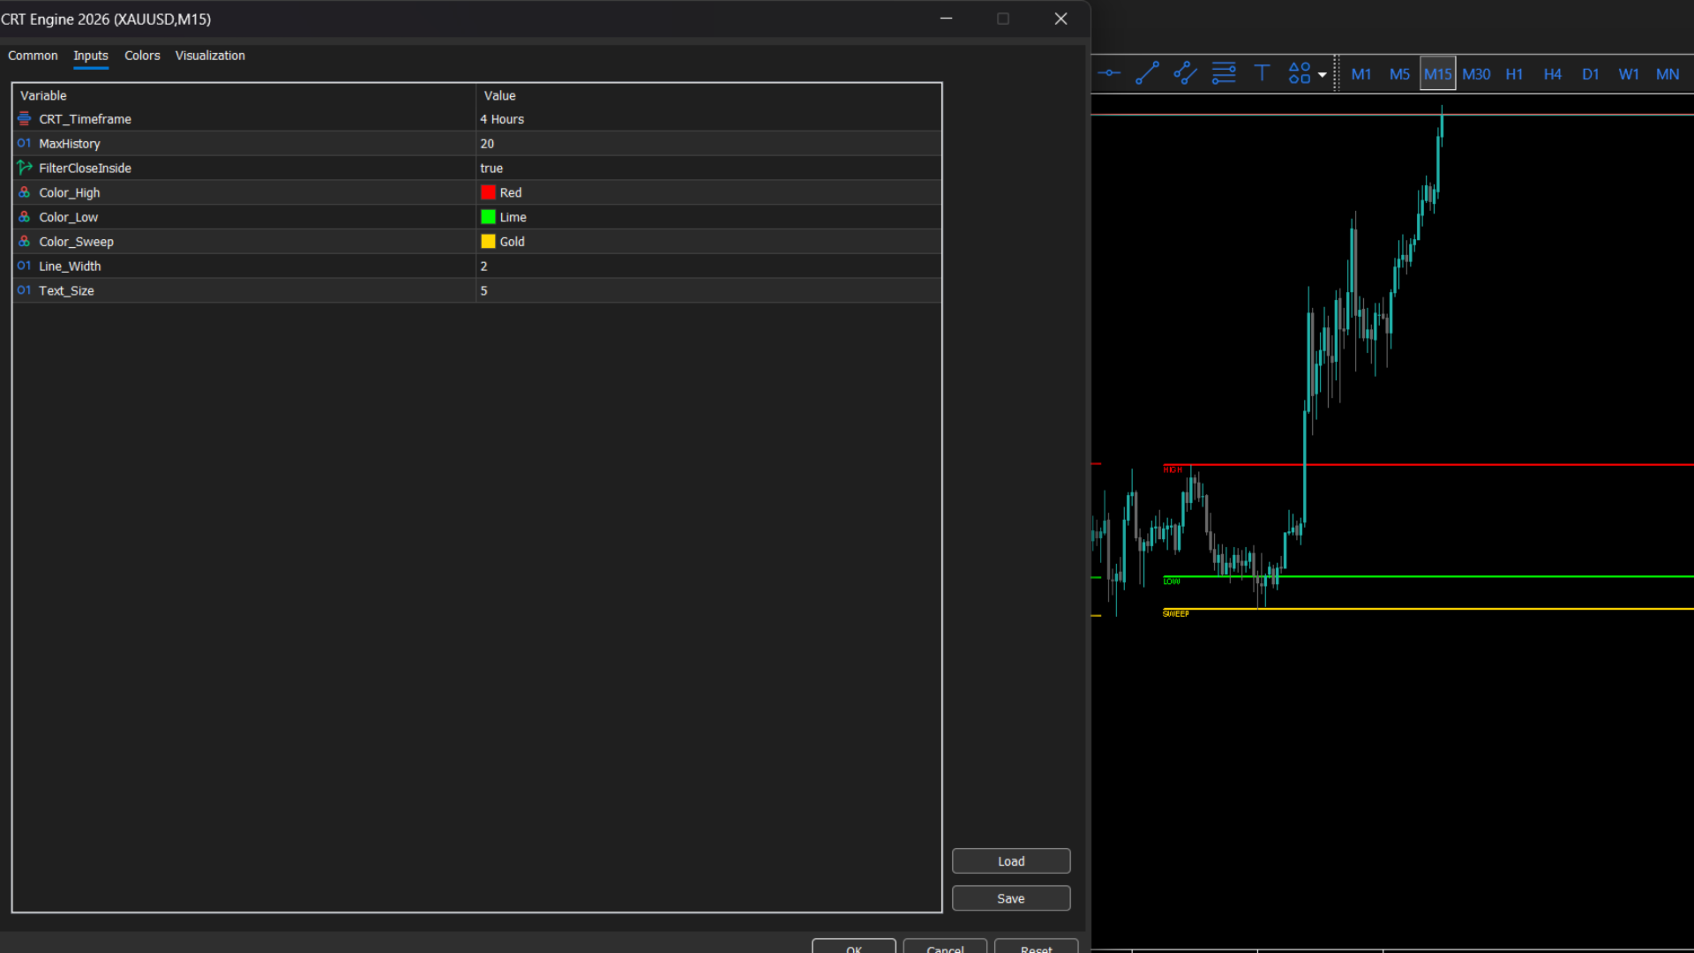Switch to the Colors tab
This screenshot has height=953, width=1694.
click(142, 56)
